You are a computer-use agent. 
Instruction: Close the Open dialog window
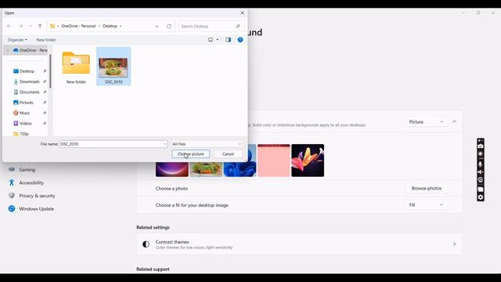[x=242, y=13]
